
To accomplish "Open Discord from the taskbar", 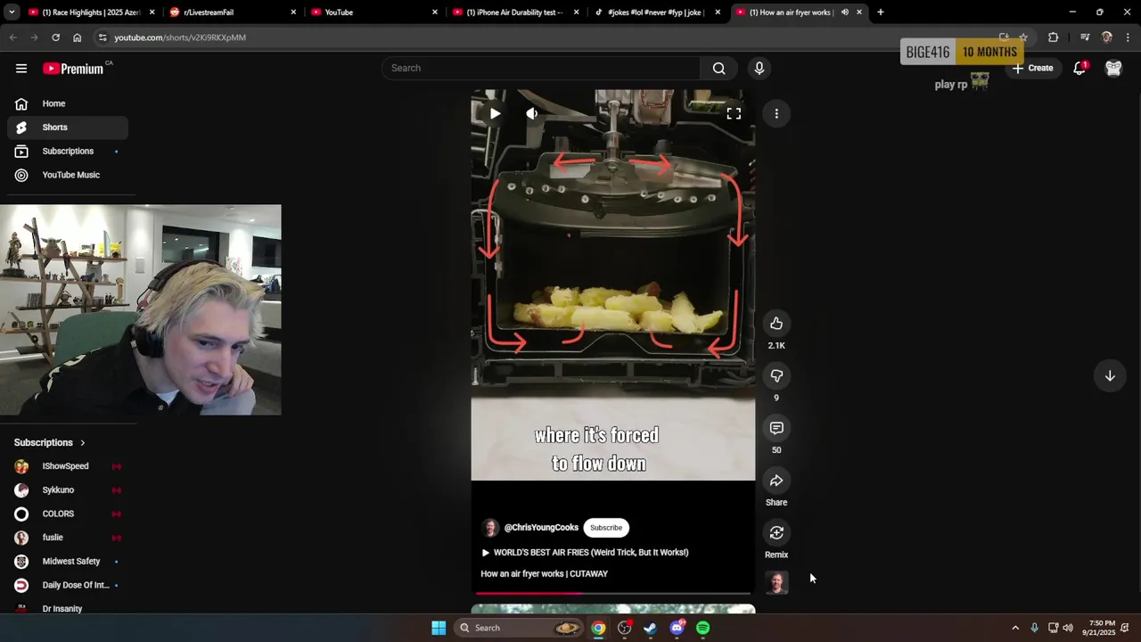I will 677,628.
